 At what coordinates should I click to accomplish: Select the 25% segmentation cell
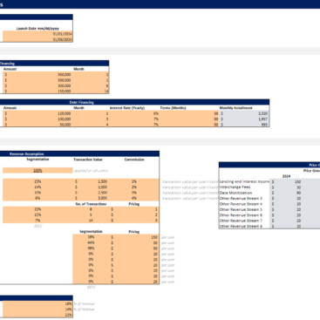pyautogui.click(x=37, y=181)
